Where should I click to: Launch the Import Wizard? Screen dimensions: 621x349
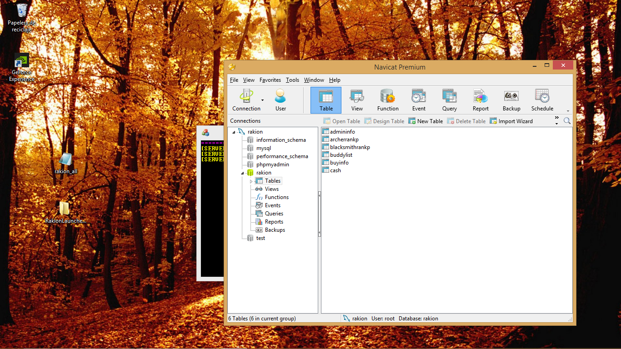(511, 121)
